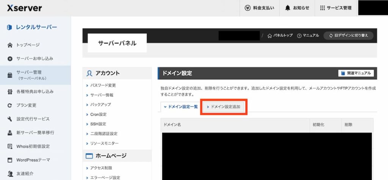Click the plus icon for サーバーお申し込み

click(10, 59)
